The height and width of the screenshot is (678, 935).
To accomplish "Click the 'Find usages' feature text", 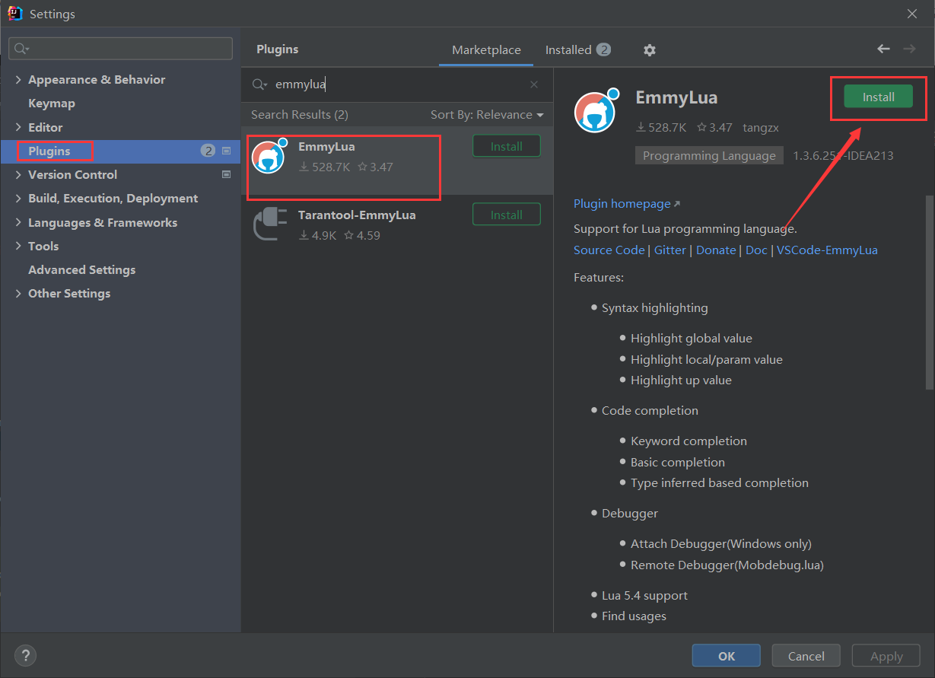I will click(x=634, y=616).
